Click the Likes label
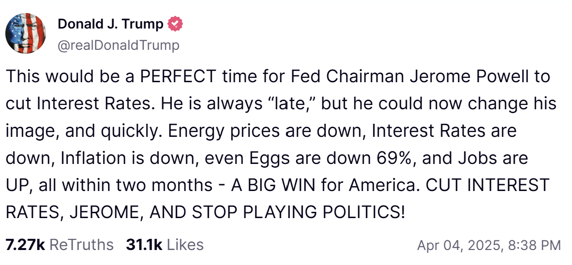The height and width of the screenshot is (265, 572). pos(185,245)
